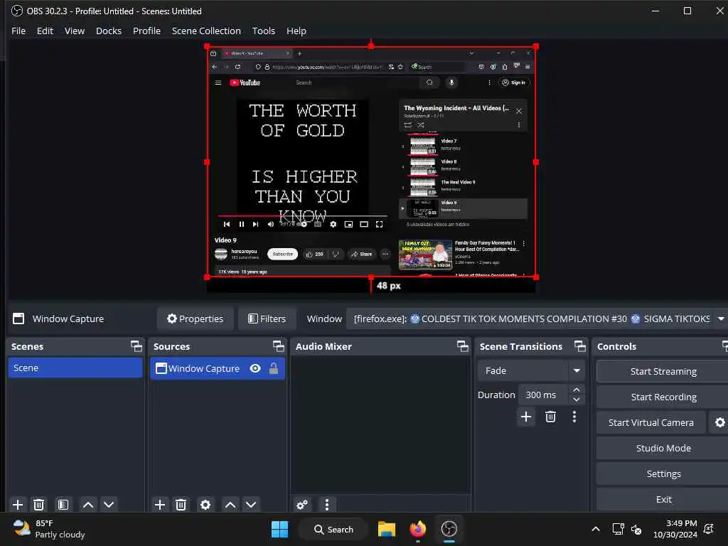Click the Window Capture source icon in toolbar
728x546 pixels.
coord(18,318)
